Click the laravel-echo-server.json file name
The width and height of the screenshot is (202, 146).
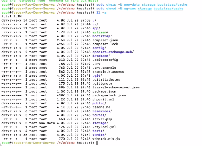click(116, 88)
